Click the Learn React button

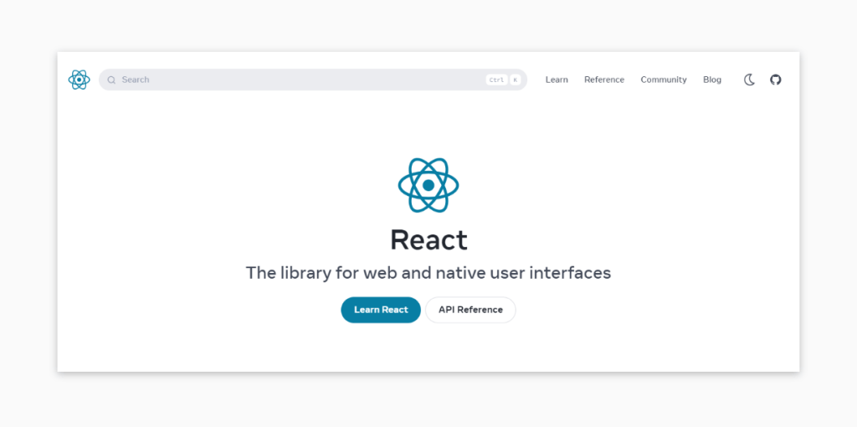381,310
